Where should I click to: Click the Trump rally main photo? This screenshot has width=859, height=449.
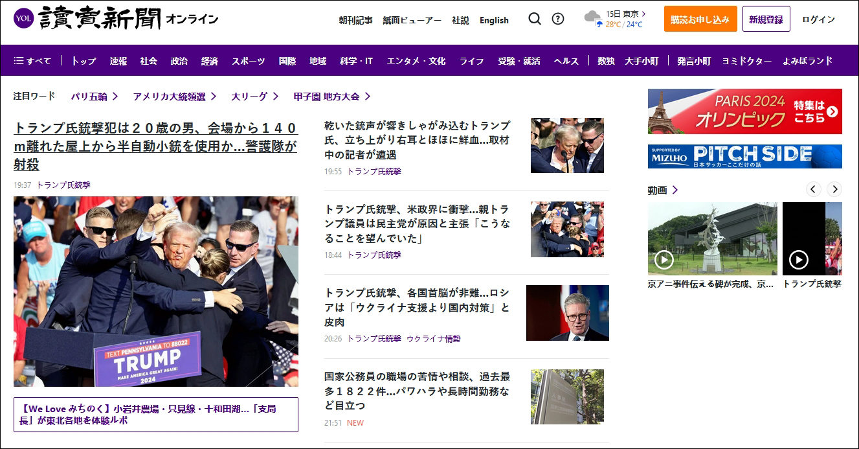coord(155,291)
